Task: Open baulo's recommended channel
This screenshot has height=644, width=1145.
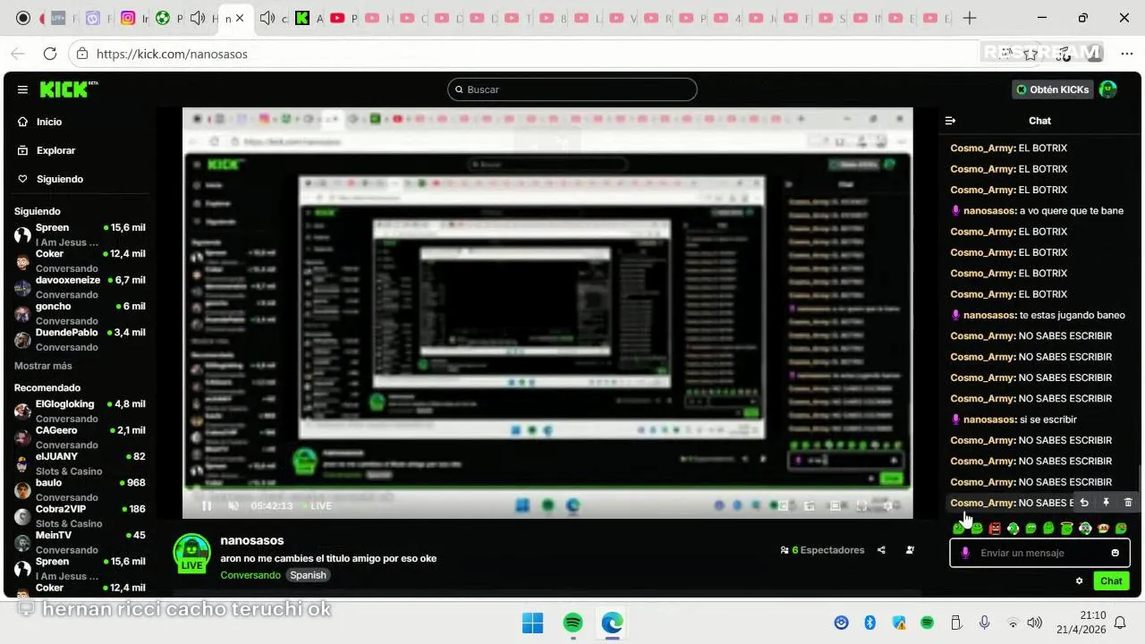Action: pos(80,489)
